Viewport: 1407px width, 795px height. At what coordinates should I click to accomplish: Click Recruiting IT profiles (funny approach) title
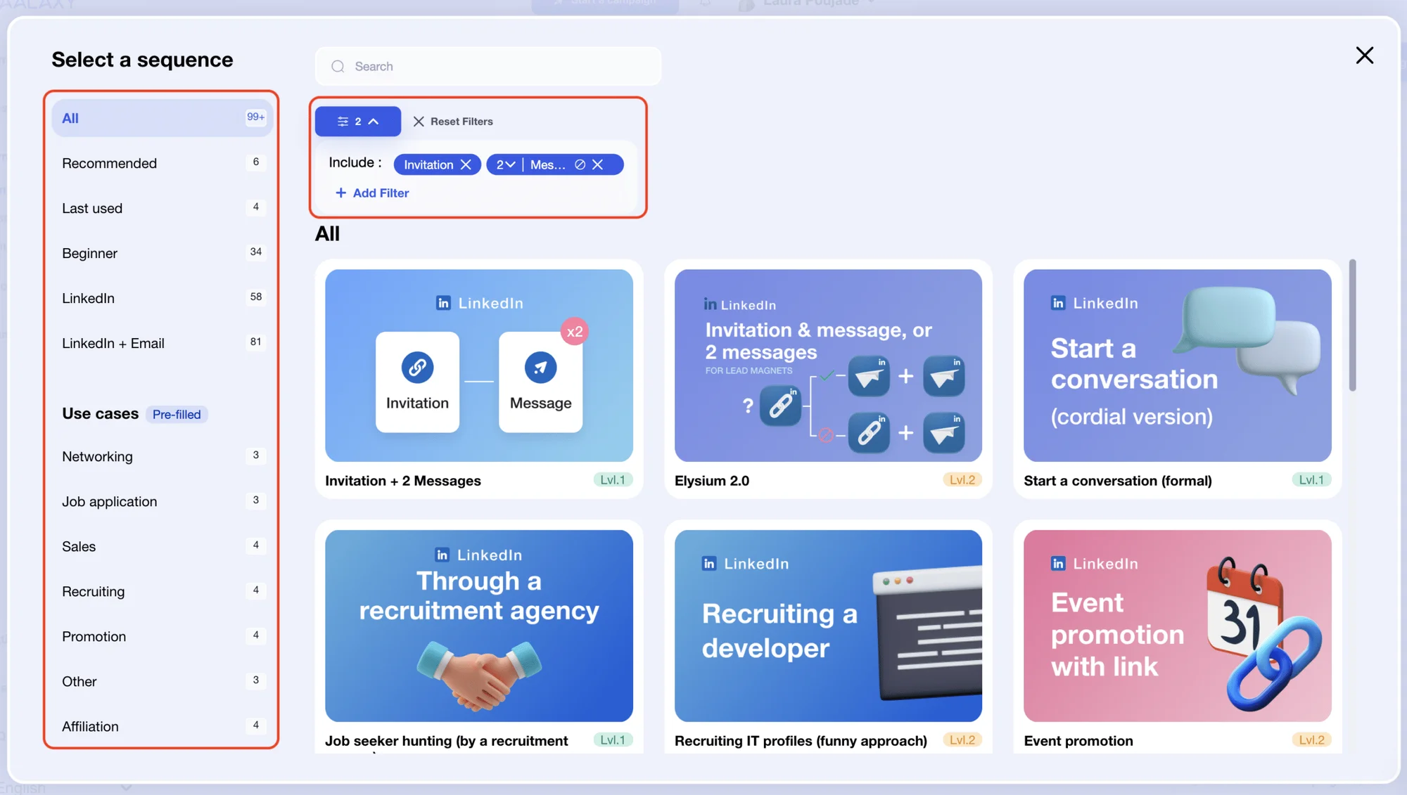pos(801,741)
